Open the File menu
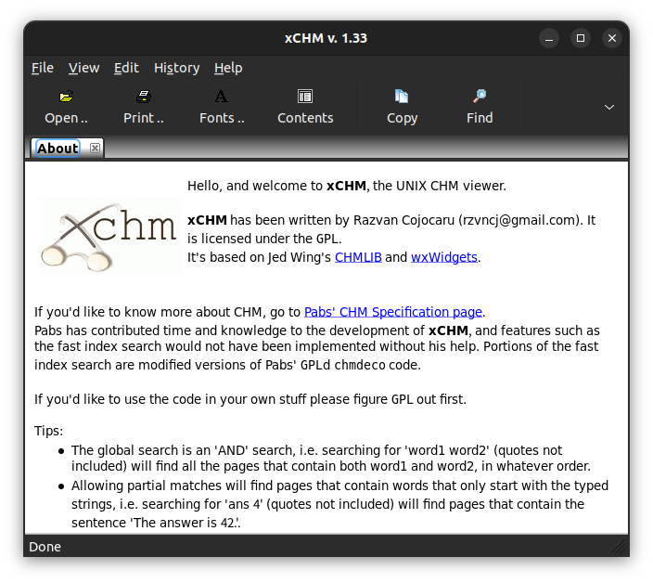The height and width of the screenshot is (583, 653). pyautogui.click(x=43, y=68)
